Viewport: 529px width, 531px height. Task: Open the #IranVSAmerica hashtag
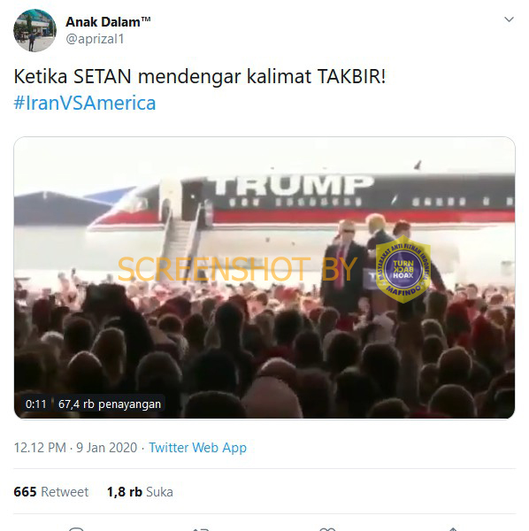click(x=85, y=103)
